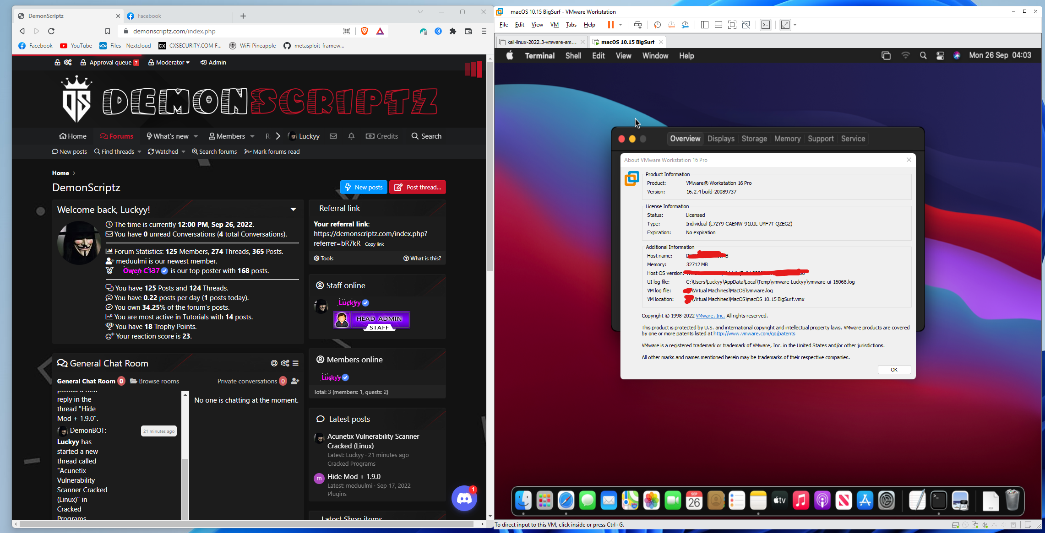Bookmark this page icon in address bar
Viewport: 1045px width, 533px height.
[108, 31]
